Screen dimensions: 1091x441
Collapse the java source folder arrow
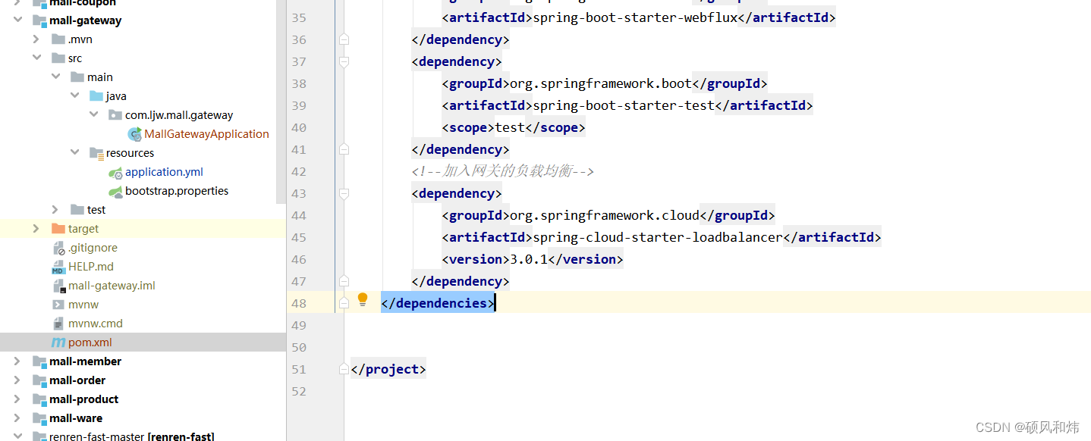(x=74, y=96)
